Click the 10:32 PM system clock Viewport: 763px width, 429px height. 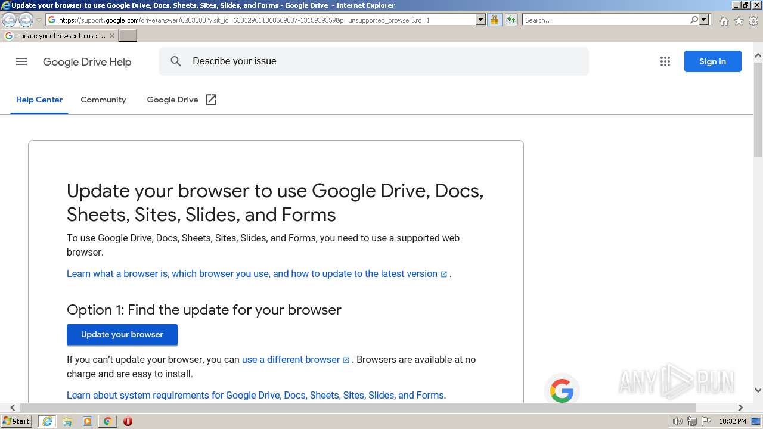pos(733,421)
